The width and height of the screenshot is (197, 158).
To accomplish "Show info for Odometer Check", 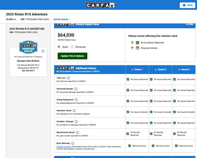I will pos(74,111).
